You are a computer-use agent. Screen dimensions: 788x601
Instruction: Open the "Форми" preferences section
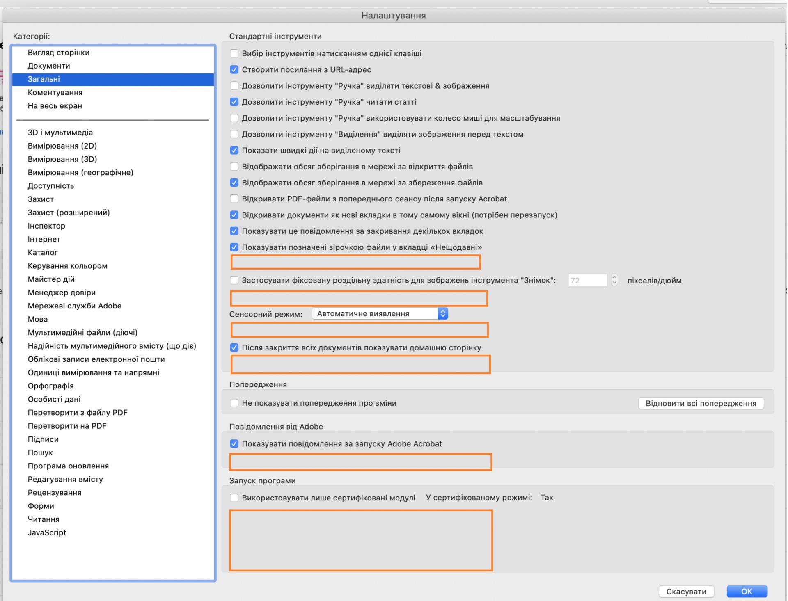coord(41,506)
